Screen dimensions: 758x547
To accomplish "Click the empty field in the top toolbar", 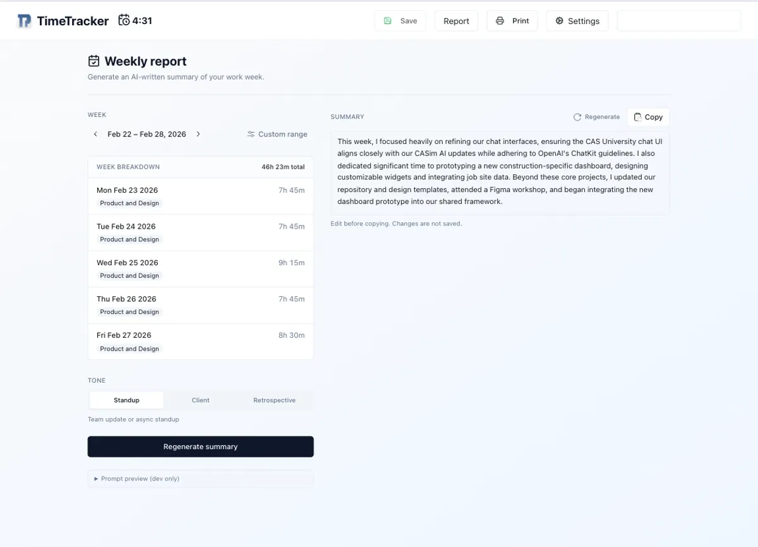I will (678, 20).
